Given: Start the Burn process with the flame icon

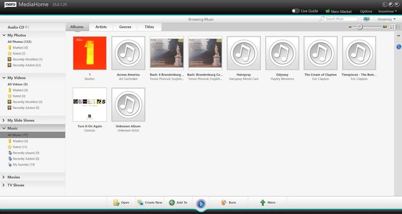Looking at the screenshot, I should (x=224, y=202).
